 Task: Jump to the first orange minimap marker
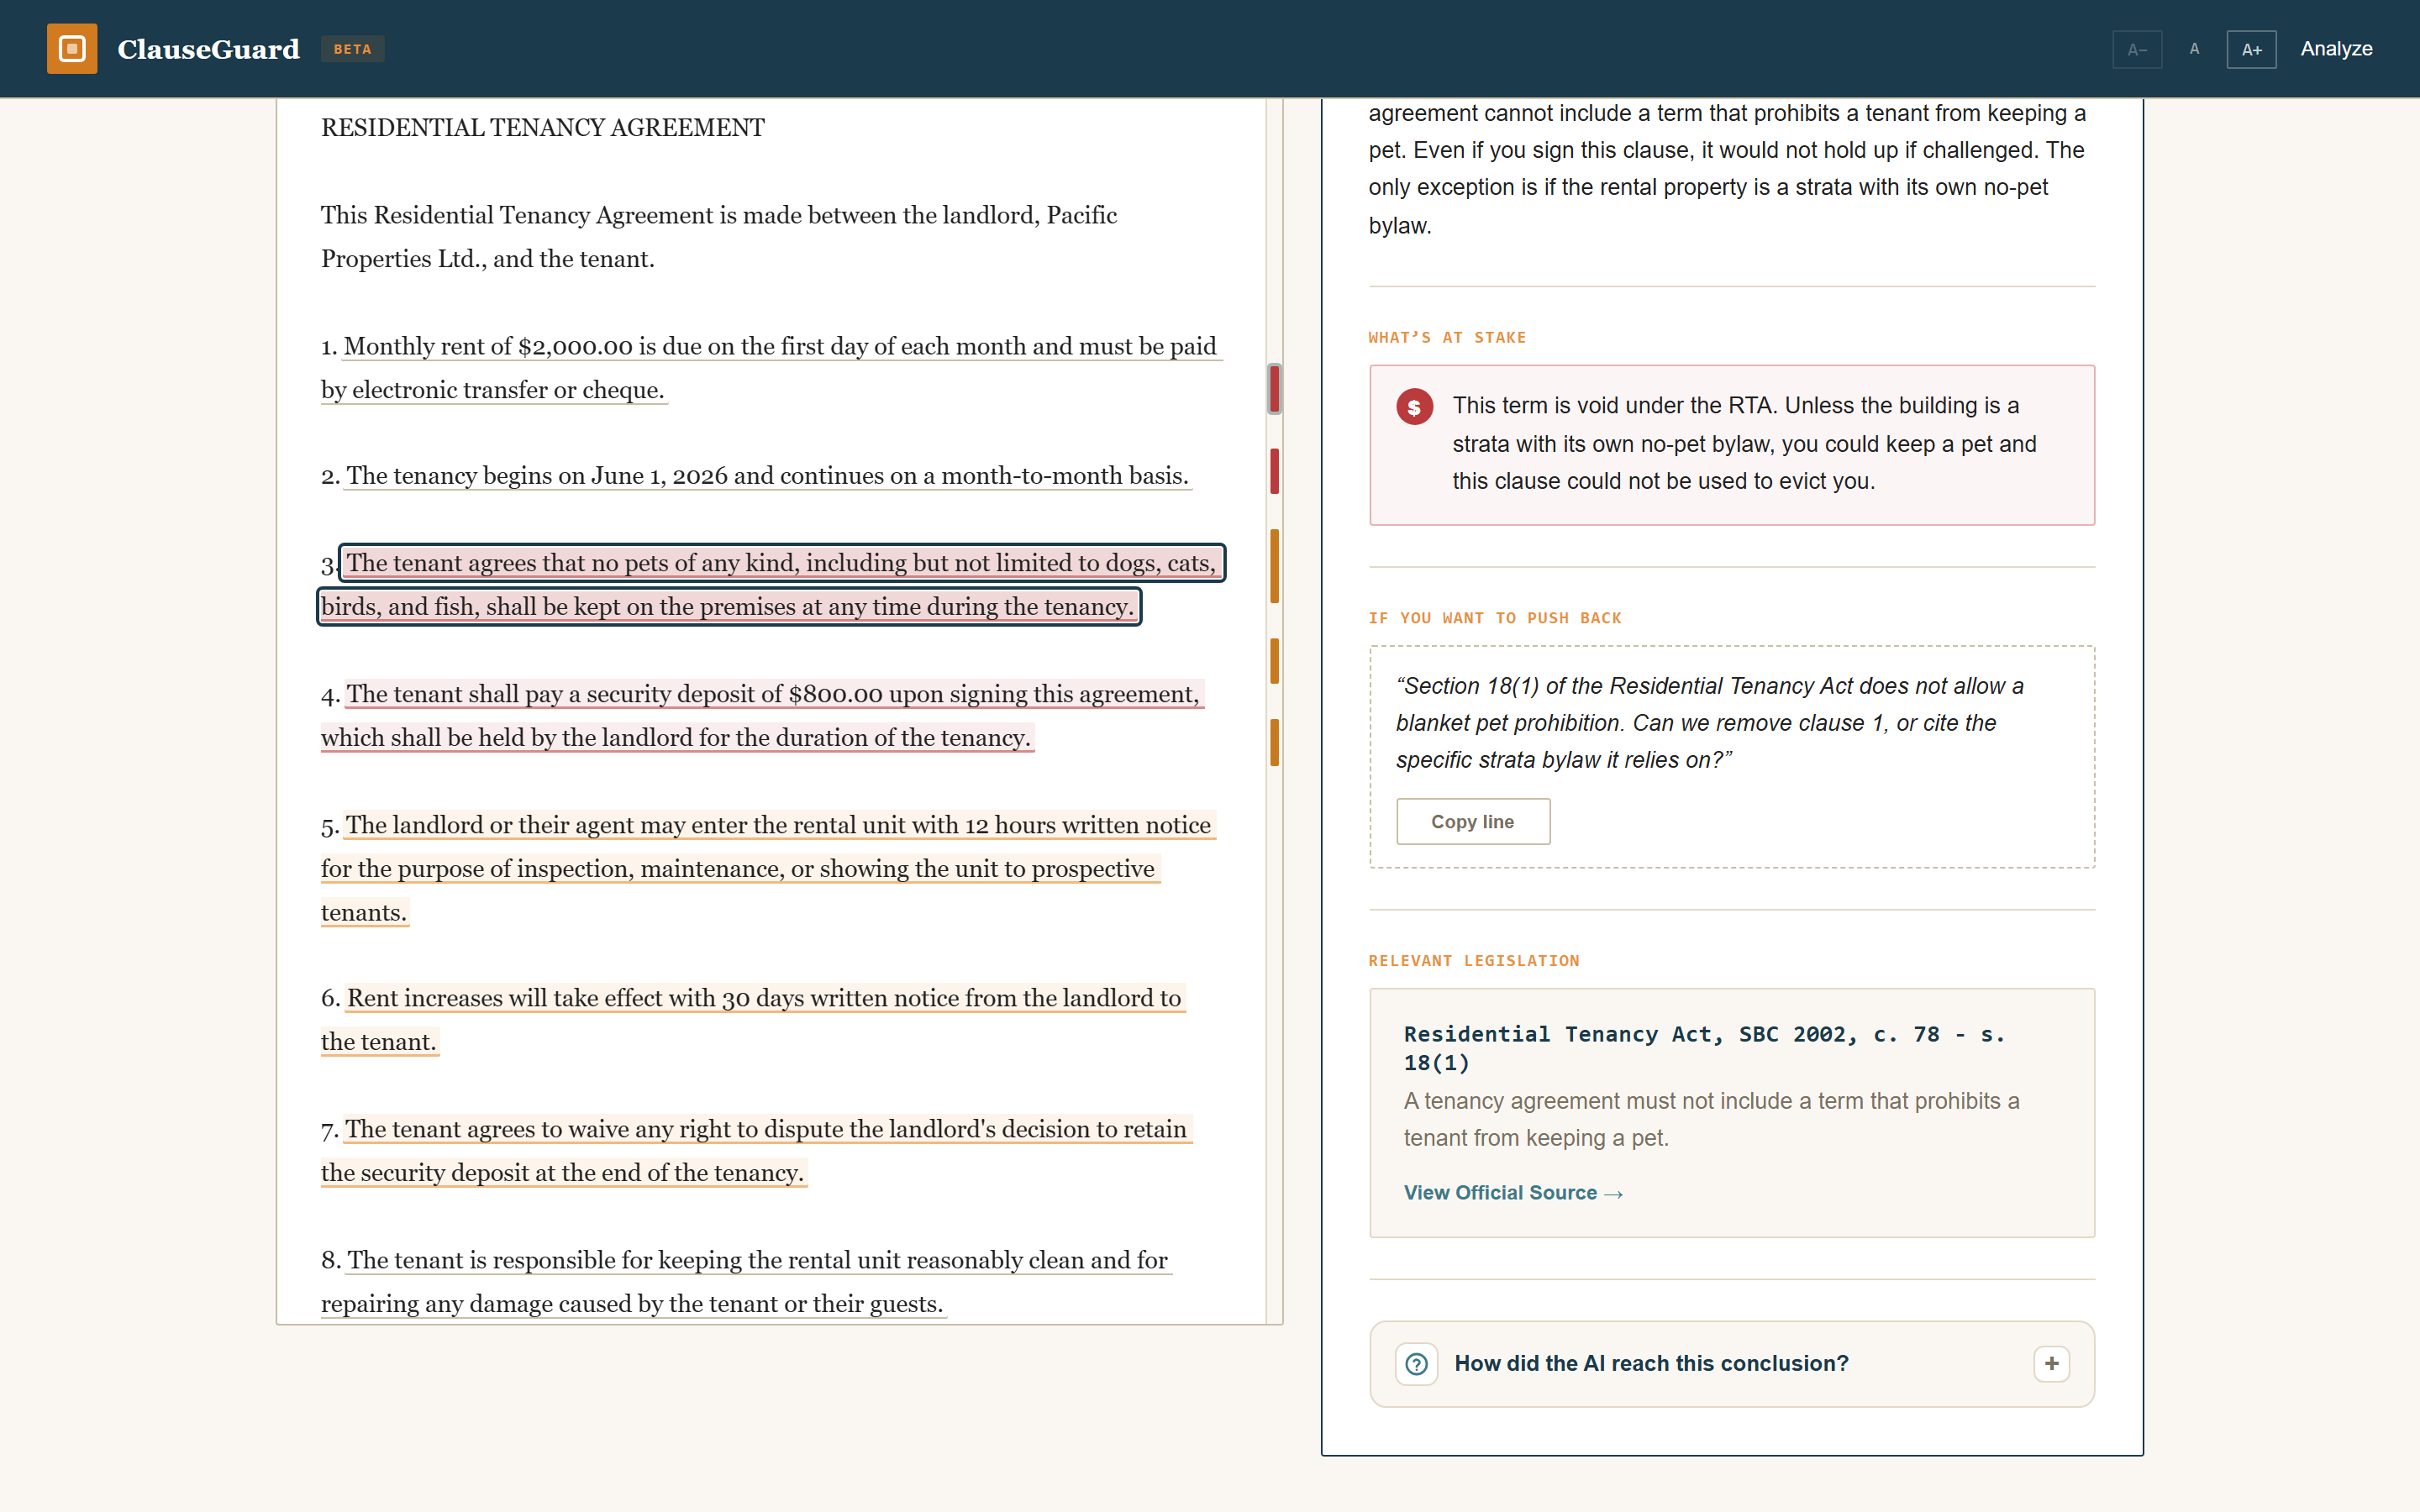click(x=1274, y=566)
